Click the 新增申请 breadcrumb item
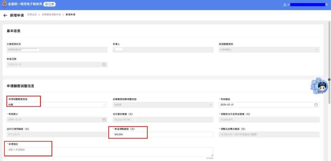The width and height of the screenshot is (331, 161). click(70, 15)
